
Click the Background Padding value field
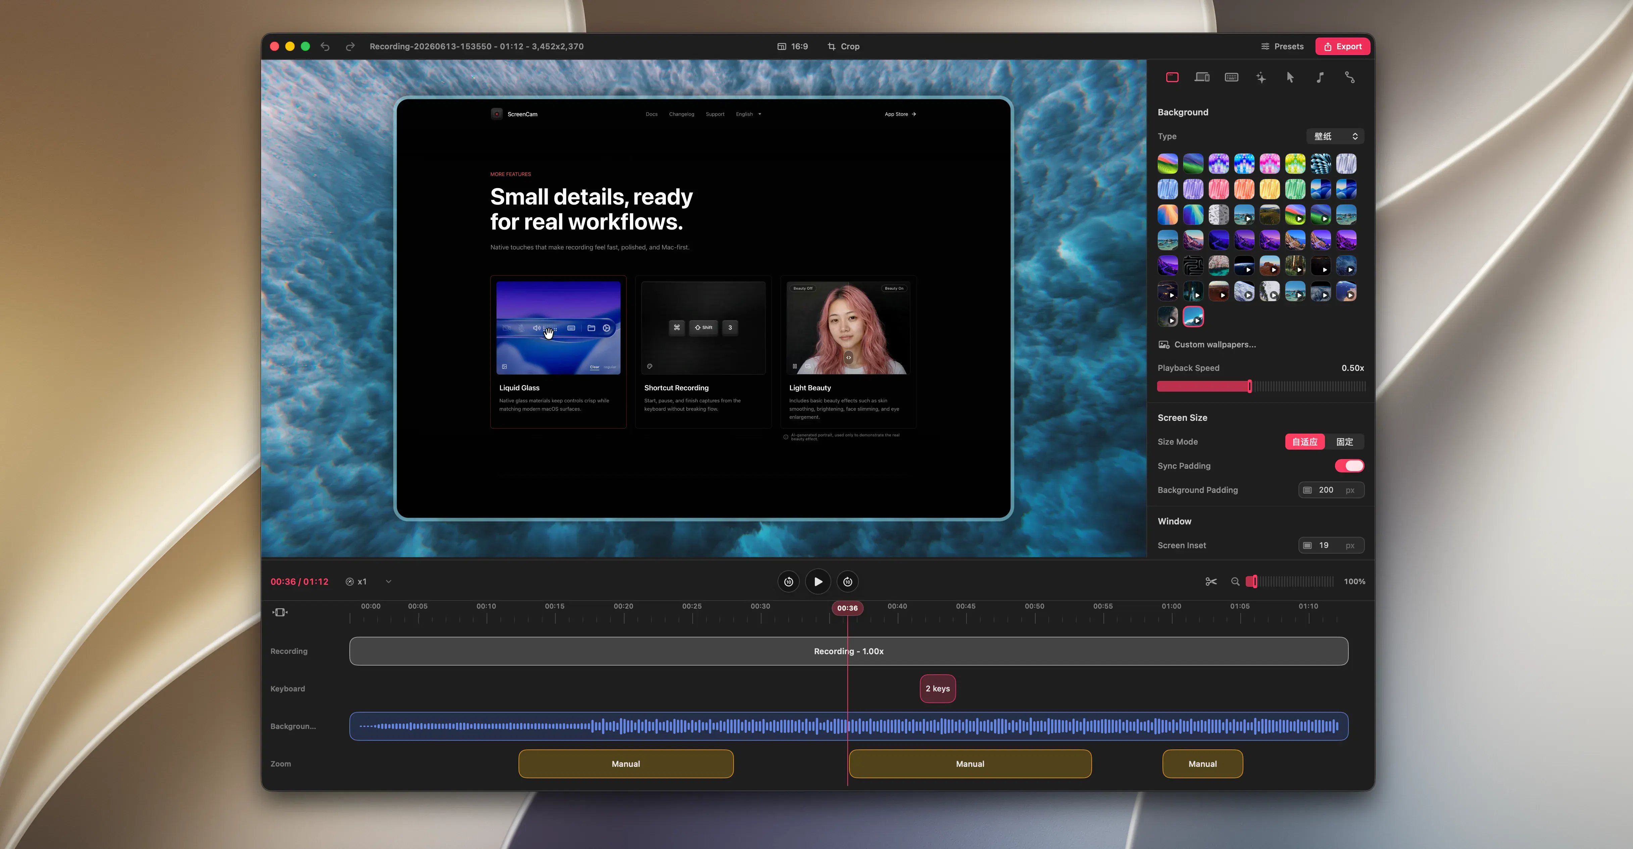(1331, 490)
